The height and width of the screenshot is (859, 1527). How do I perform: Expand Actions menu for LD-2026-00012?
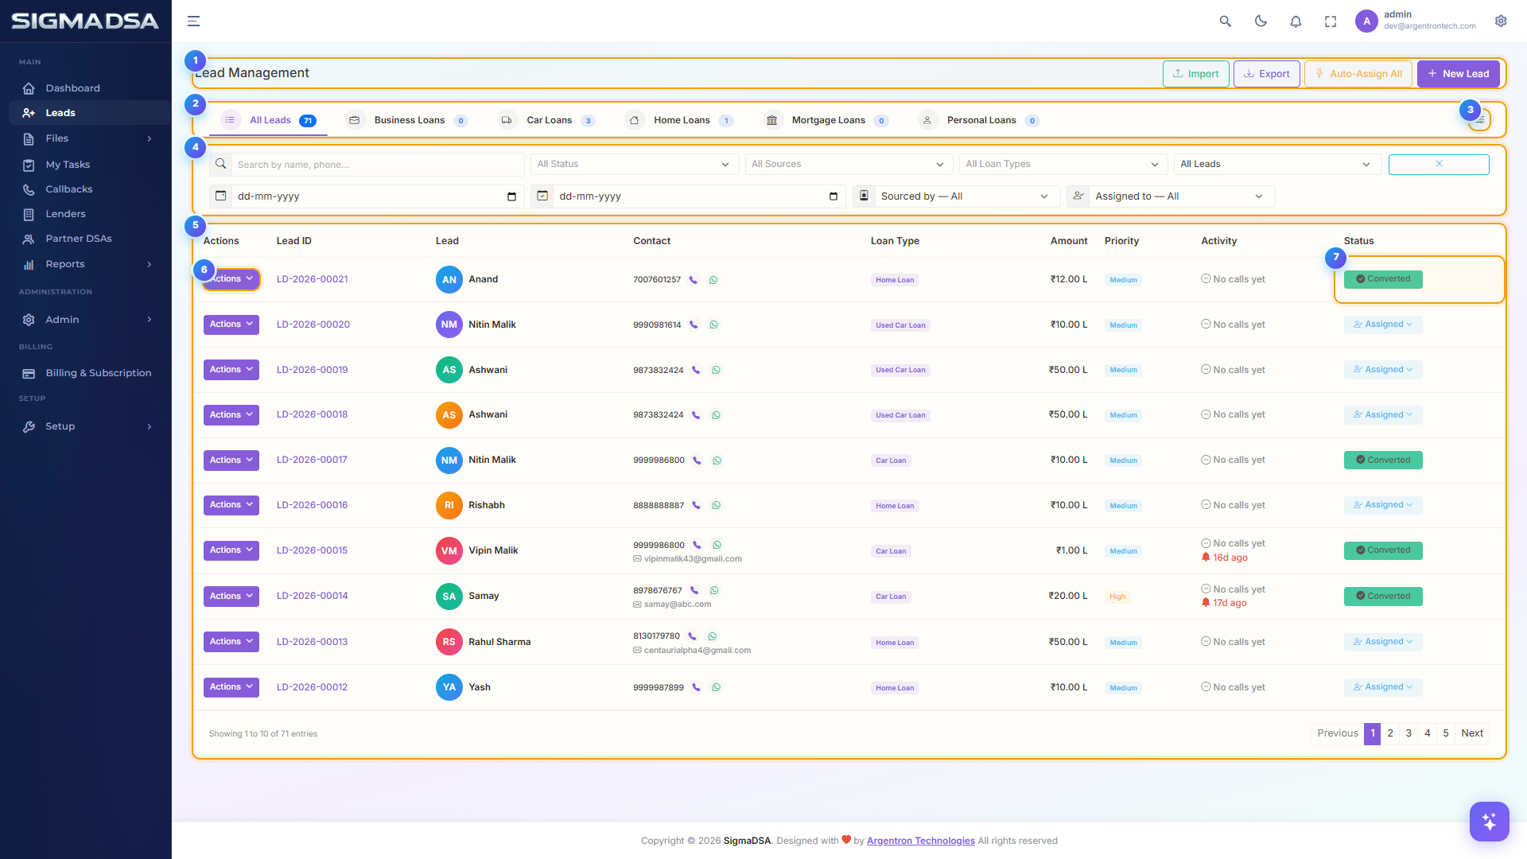point(231,687)
